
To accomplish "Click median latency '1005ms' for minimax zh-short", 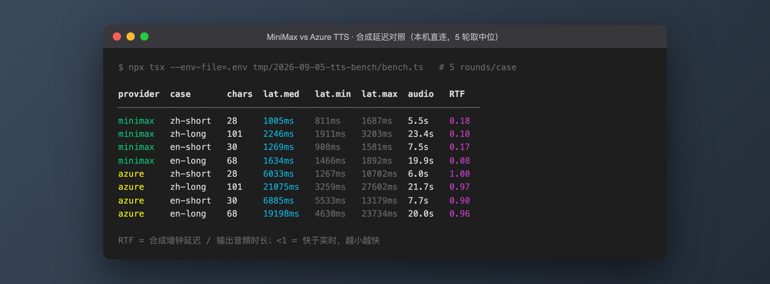I will [278, 121].
